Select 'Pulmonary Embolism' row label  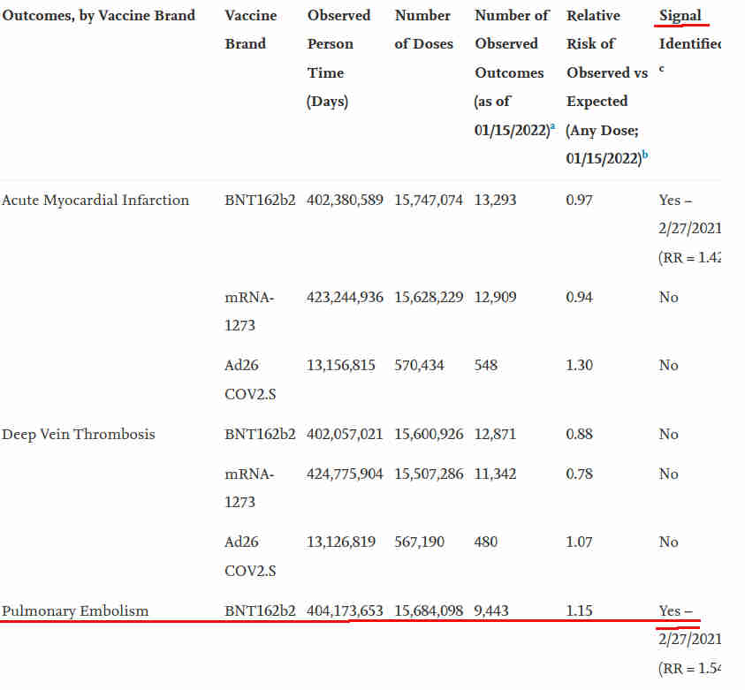click(x=75, y=610)
